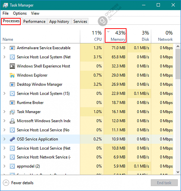Screen dimensions: 181x191
Task: Click the 3.2% CPU value
Action: tap(98, 84)
